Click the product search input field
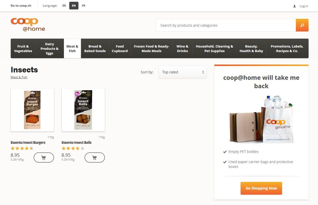This screenshot has height=205, width=318. tap(226, 25)
